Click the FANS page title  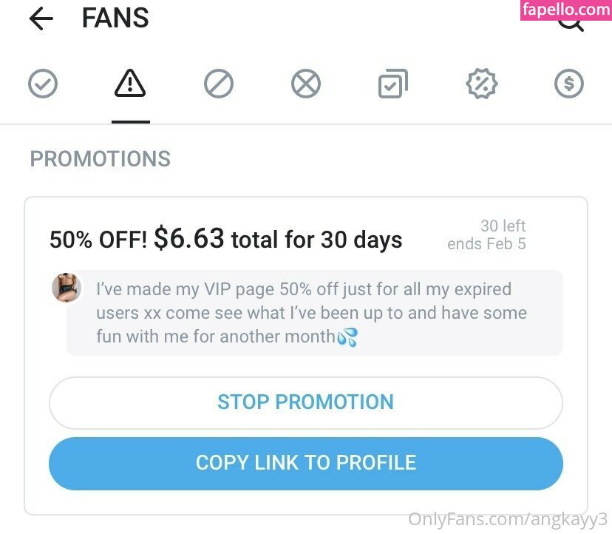point(115,18)
